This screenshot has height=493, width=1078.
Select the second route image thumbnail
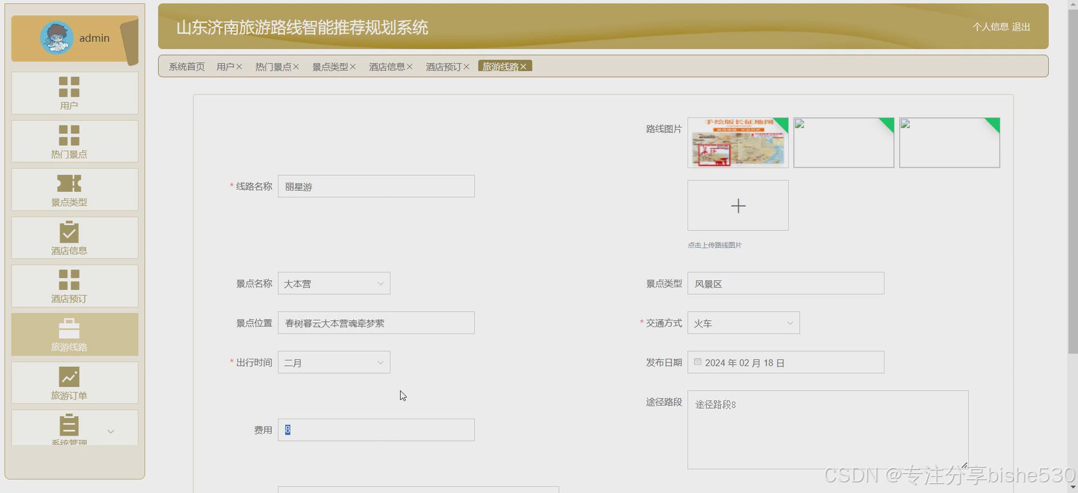click(844, 142)
